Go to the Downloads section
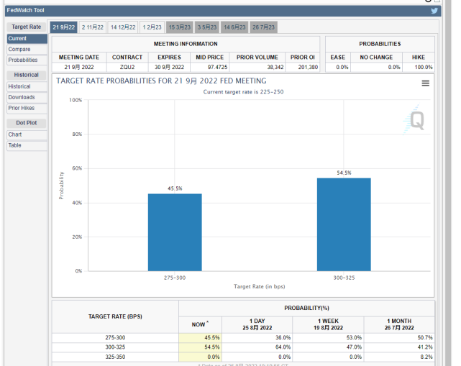Image resolution: width=461 pixels, height=366 pixels. 22,97
